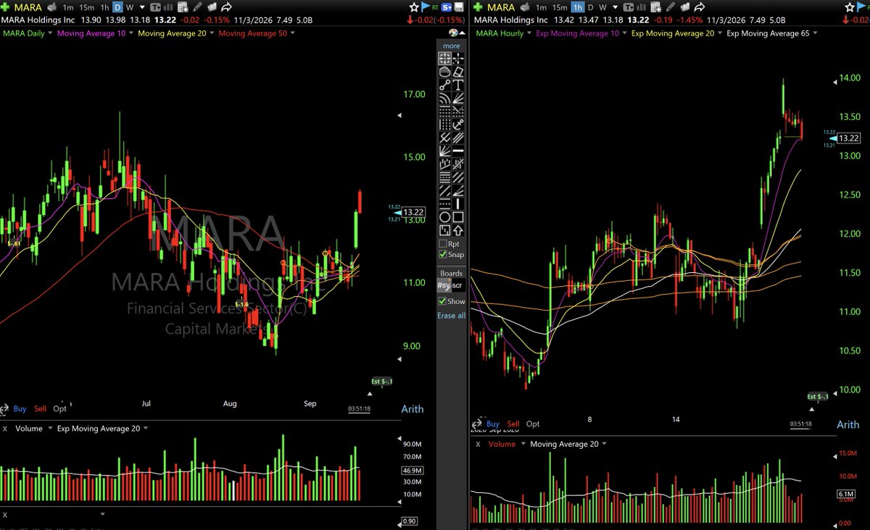Click Sell in the left chart
This screenshot has height=530, width=870.
tap(40, 409)
